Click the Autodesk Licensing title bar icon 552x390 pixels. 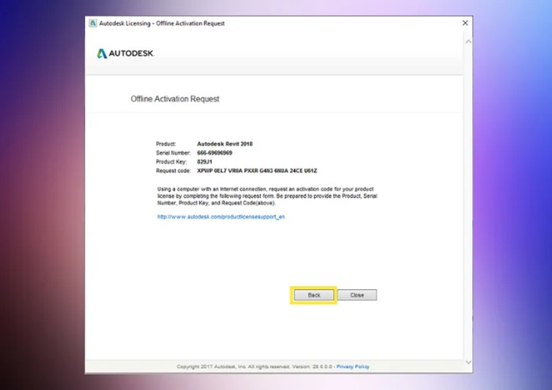coord(92,23)
